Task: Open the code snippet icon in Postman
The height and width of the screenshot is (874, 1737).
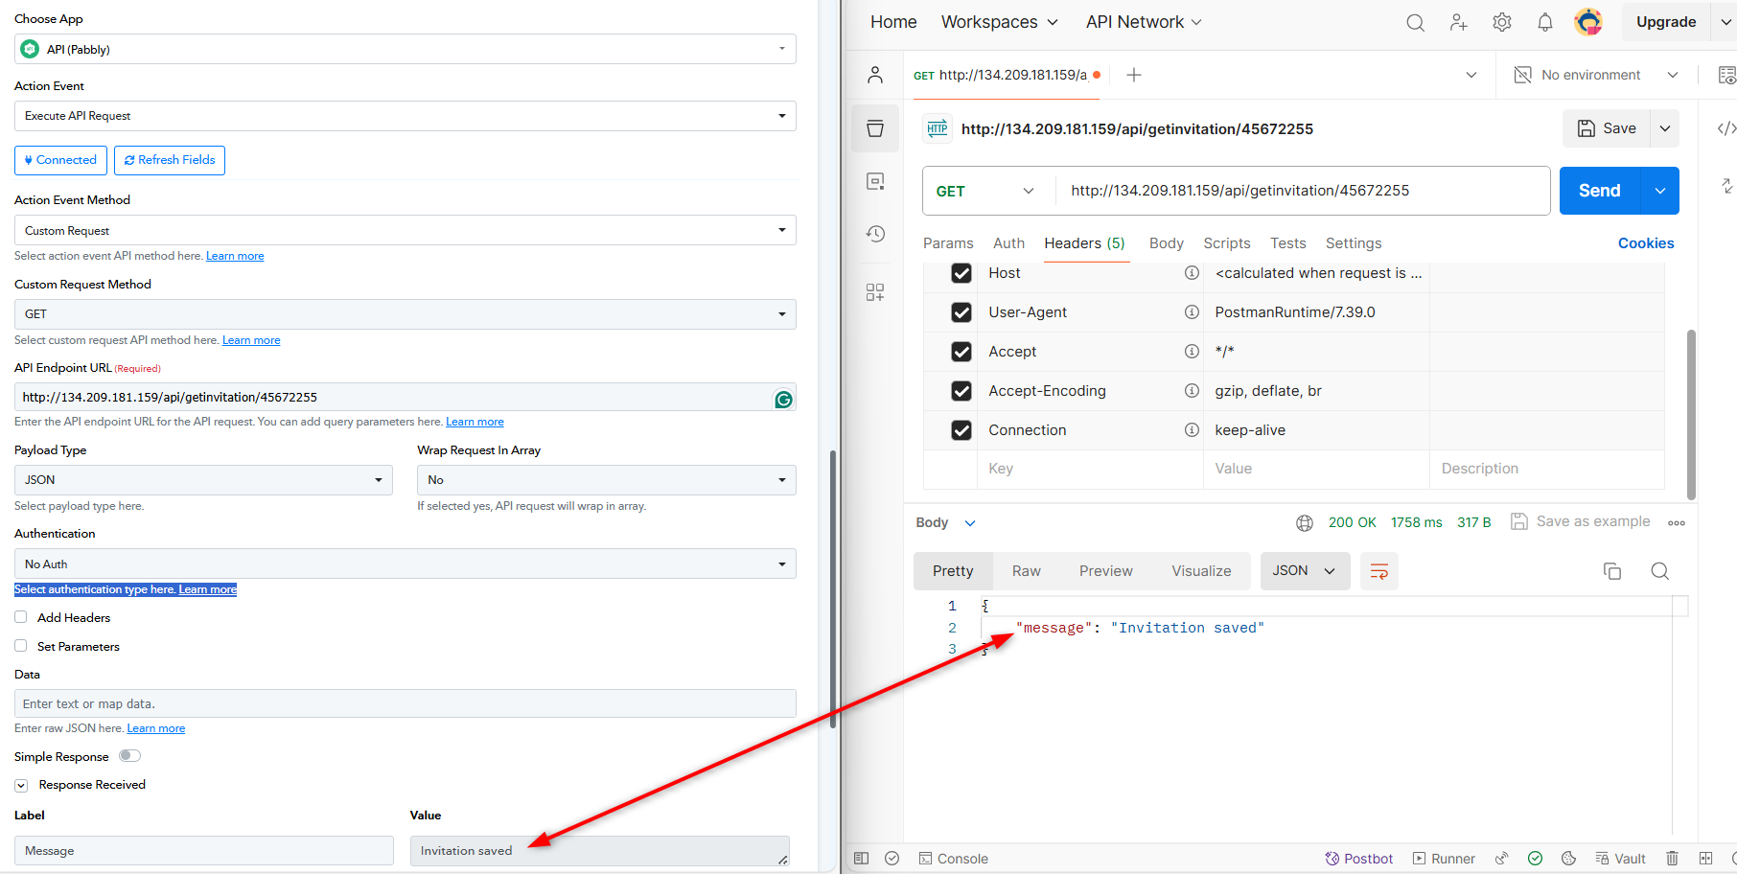Action: pyautogui.click(x=1725, y=128)
